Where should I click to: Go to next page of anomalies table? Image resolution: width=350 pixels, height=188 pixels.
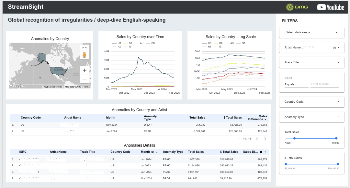(x=265, y=139)
